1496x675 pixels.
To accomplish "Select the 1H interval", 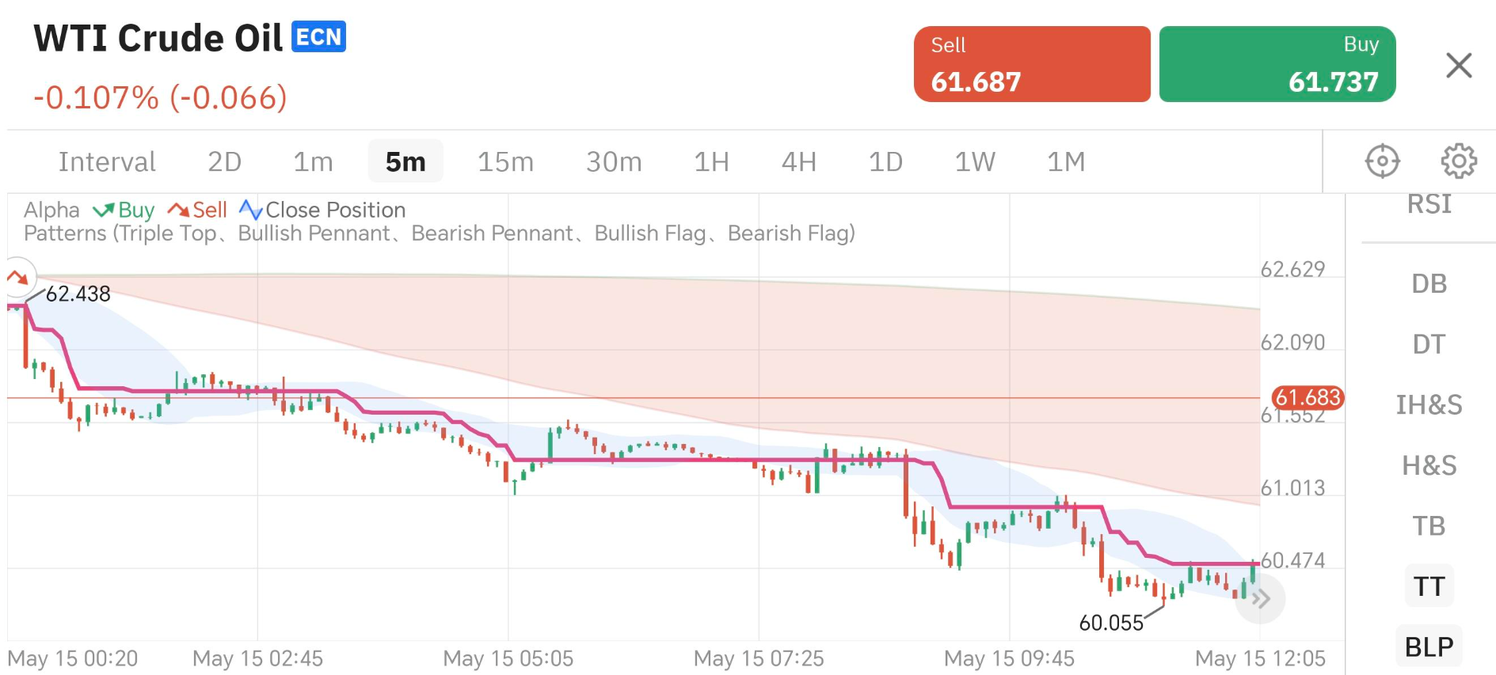I will pyautogui.click(x=711, y=162).
